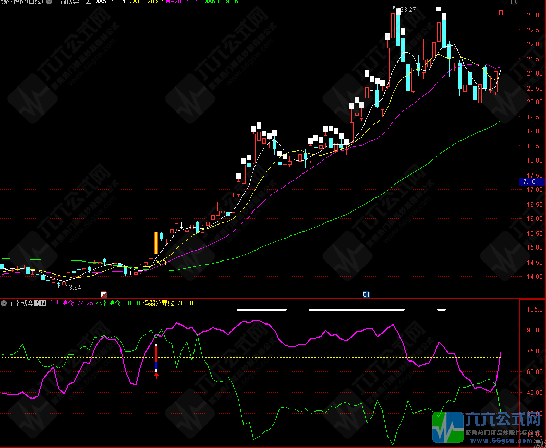546x448 pixels.
Task: Click the red-blue signal bar in sub-chart
Action: click(x=156, y=357)
